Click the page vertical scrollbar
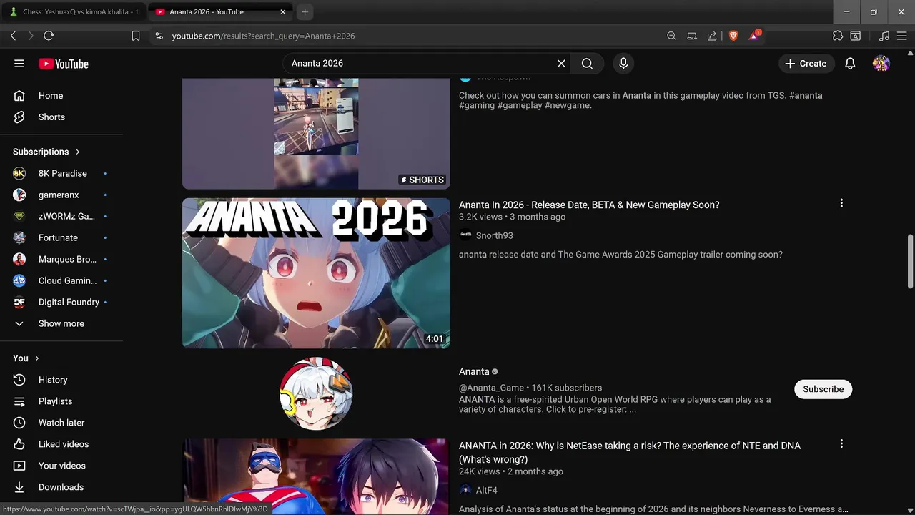Viewport: 915px width, 515px height. click(x=910, y=261)
